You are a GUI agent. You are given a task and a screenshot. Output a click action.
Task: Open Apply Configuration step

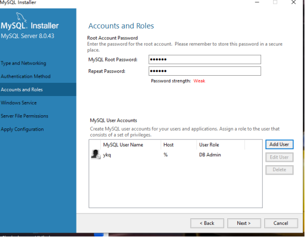point(22,129)
